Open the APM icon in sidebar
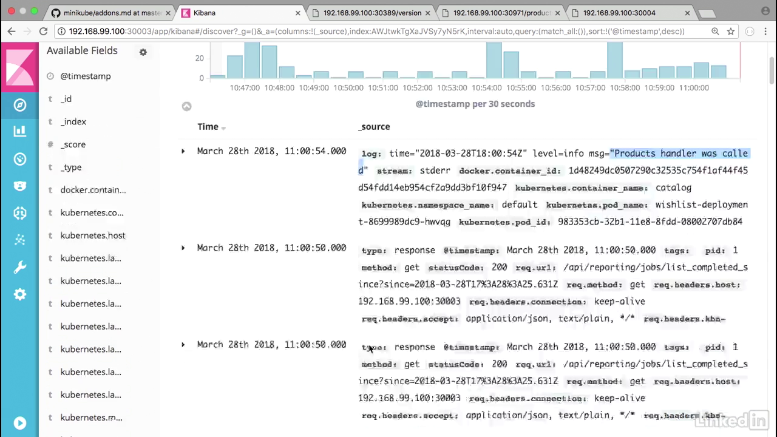This screenshot has height=437, width=777. [x=20, y=213]
